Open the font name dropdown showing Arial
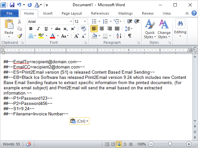The height and width of the screenshot is (148, 198). (x=50, y=22)
